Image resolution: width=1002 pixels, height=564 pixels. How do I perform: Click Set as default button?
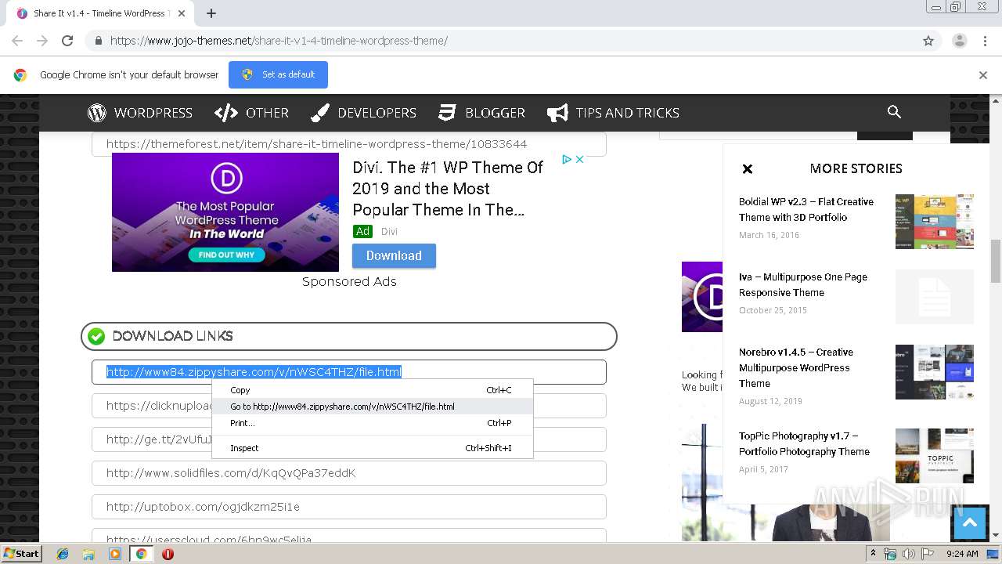[x=278, y=74]
